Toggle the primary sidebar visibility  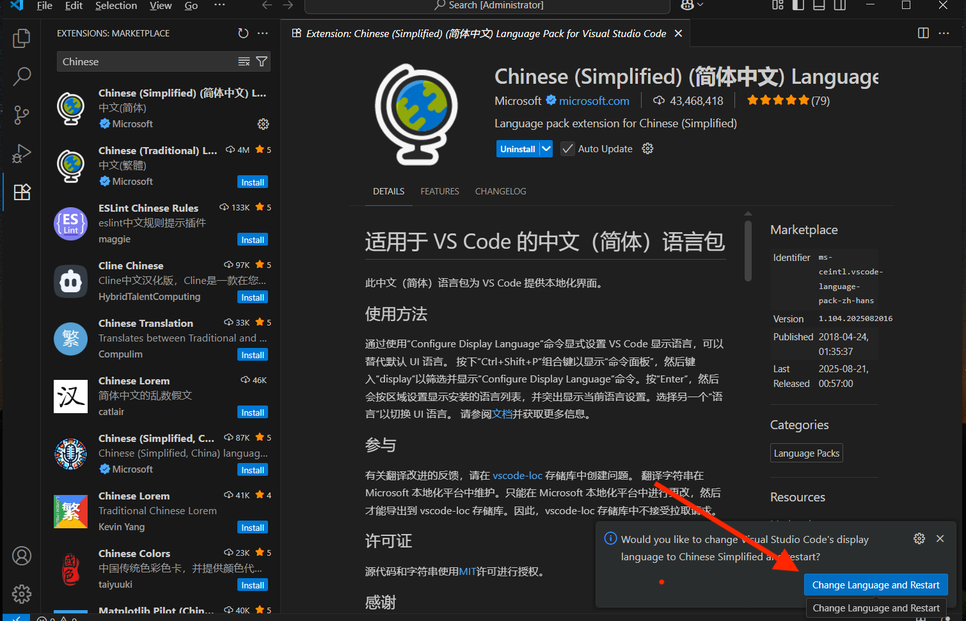(x=798, y=5)
